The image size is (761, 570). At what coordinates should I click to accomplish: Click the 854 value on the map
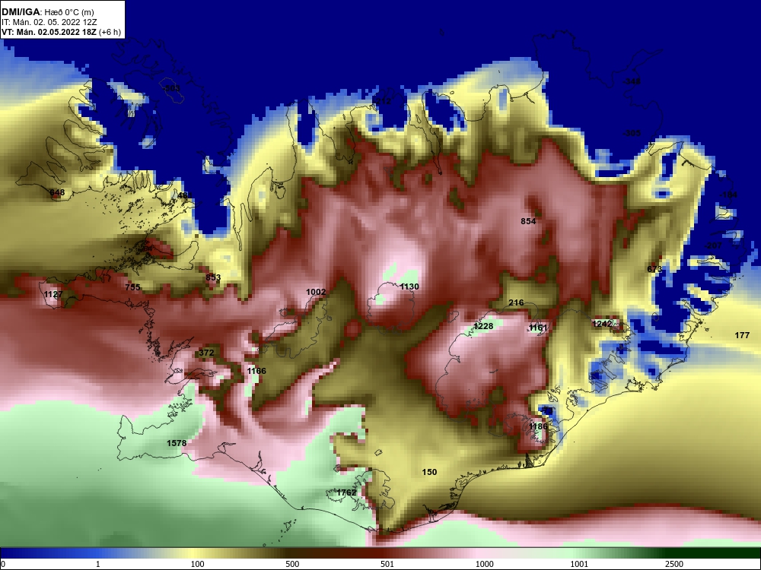click(528, 221)
